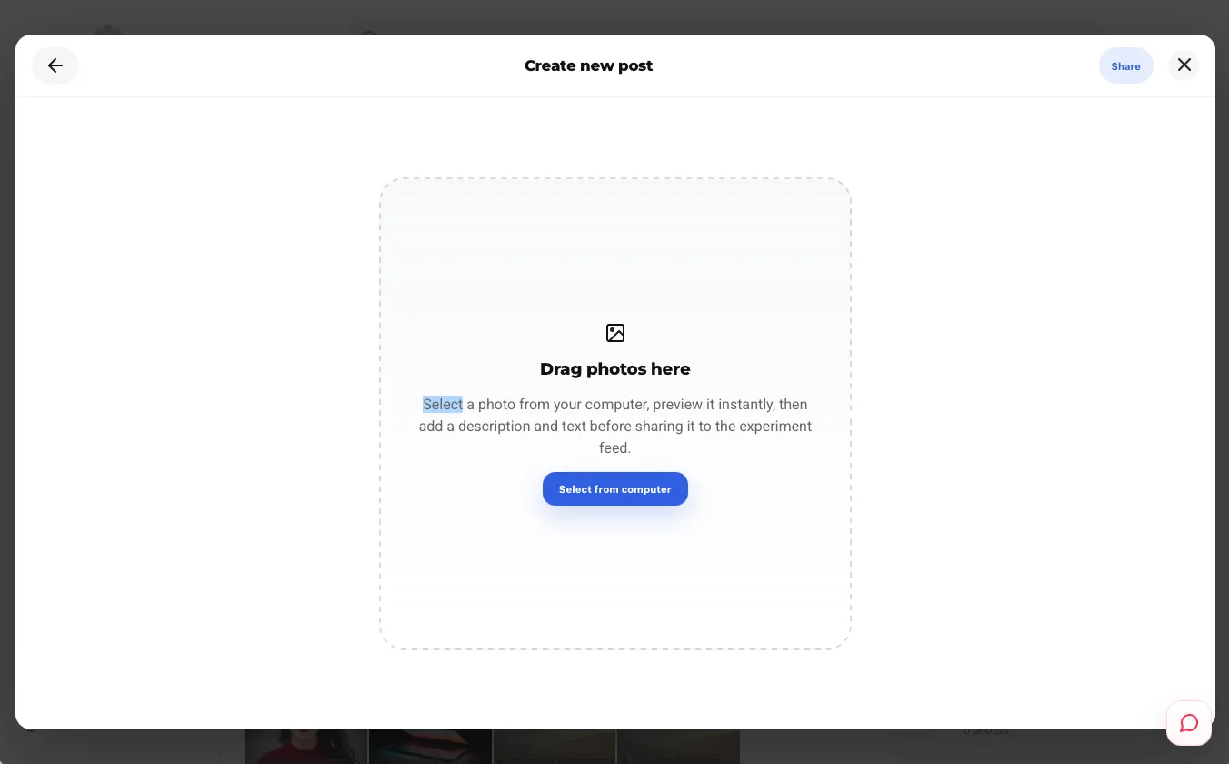This screenshot has height=764, width=1229.
Task: Open the chat bubble widget
Action: tap(1189, 723)
